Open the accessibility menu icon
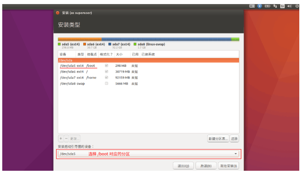 pos(259,6)
